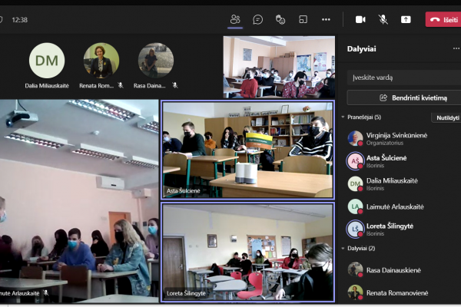Share screen content
Viewport: 461px width, 307px height.
406,20
